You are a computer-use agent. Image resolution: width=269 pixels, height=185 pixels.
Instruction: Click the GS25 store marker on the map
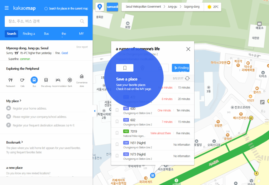pos(250,96)
